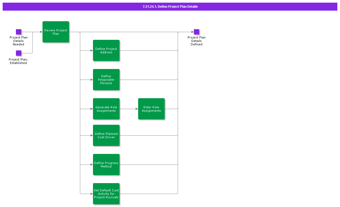Image resolution: width=340 pixels, height=207 pixels.
Task: Select the Define Project Address step
Action: (106, 50)
